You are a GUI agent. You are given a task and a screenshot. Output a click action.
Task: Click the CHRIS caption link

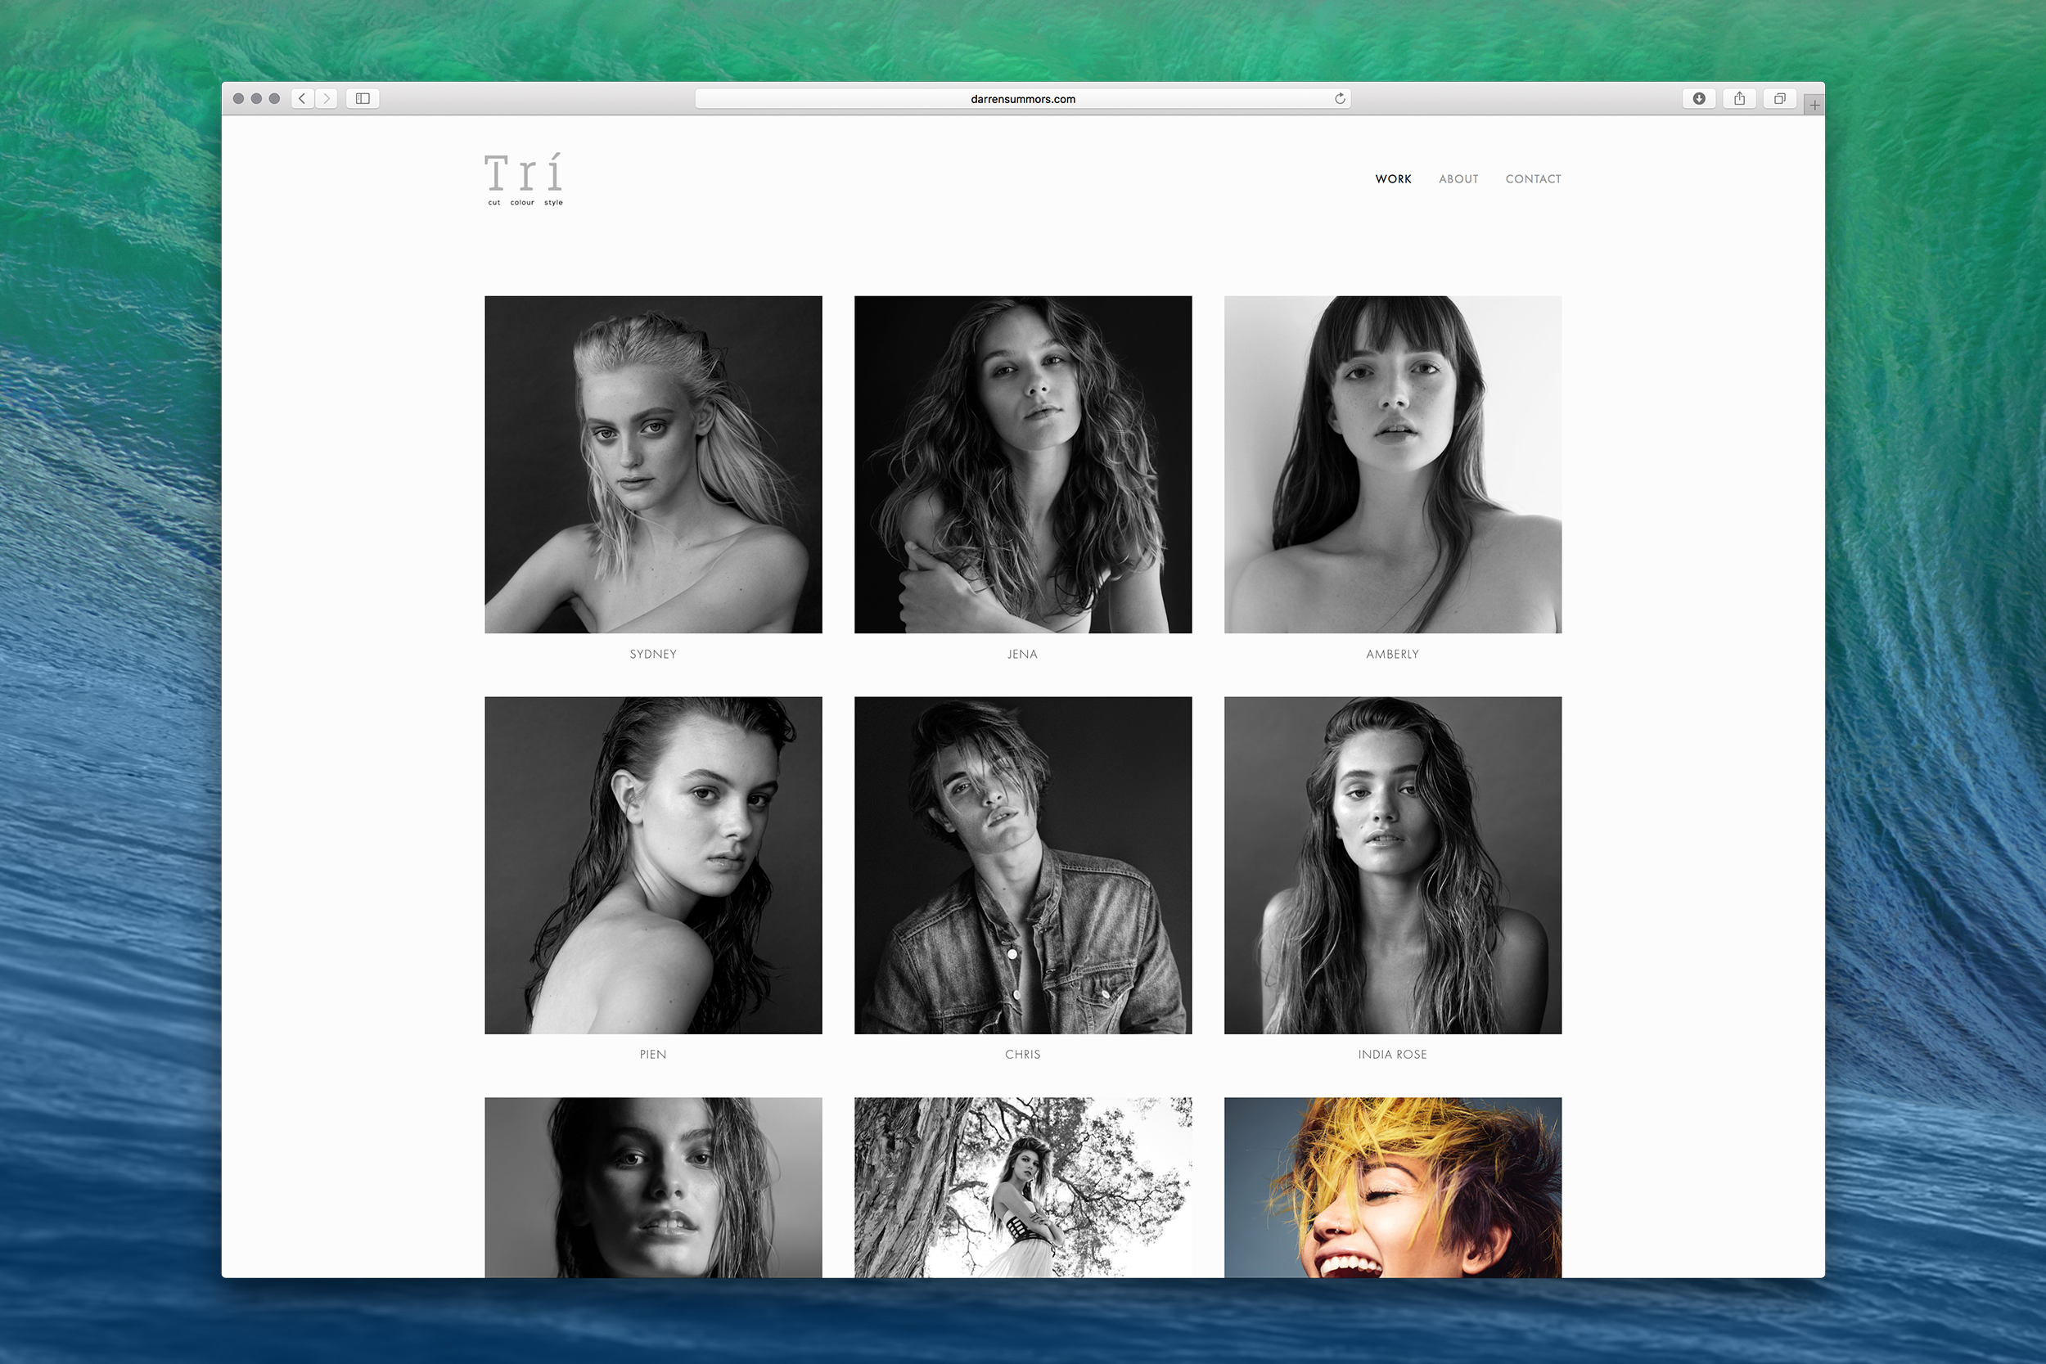(x=1023, y=1055)
